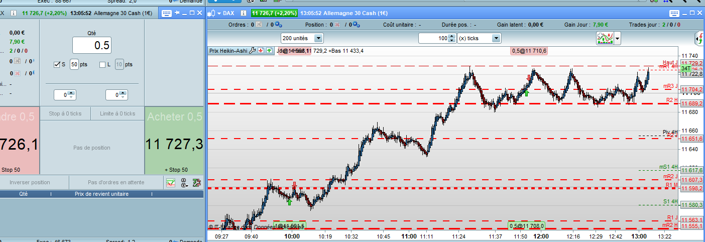Click price label 11 563,1 on axis
This screenshot has height=242, width=705.
692,220
